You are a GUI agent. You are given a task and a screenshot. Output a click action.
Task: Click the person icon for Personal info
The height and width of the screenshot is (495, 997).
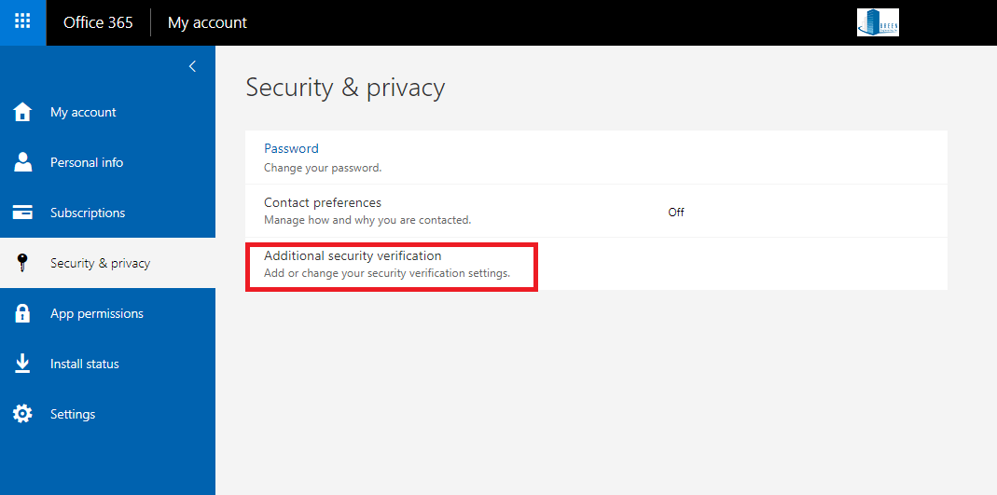[x=22, y=162]
